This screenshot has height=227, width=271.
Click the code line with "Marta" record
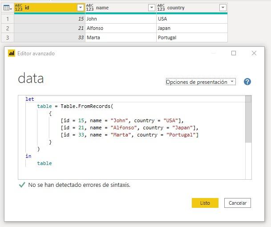pyautogui.click(x=129, y=135)
